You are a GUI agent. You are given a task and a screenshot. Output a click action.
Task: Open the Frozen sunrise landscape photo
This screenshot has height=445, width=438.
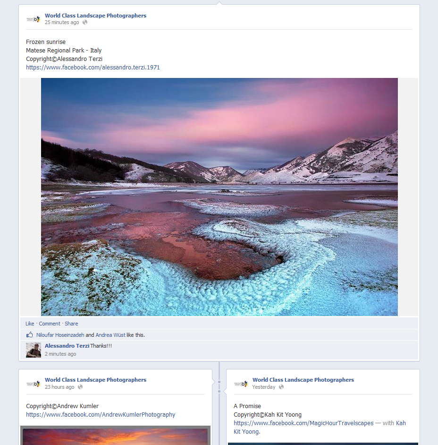(x=219, y=197)
